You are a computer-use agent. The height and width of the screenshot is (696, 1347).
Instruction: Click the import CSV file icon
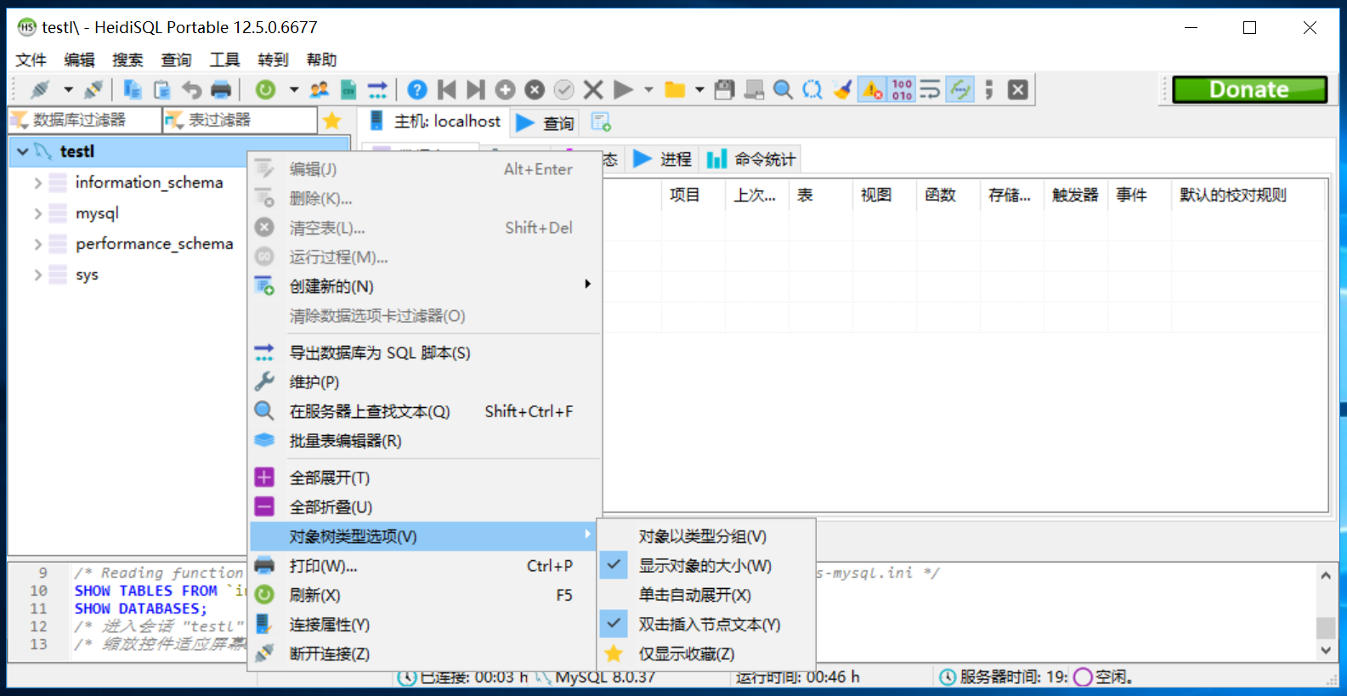click(x=348, y=89)
